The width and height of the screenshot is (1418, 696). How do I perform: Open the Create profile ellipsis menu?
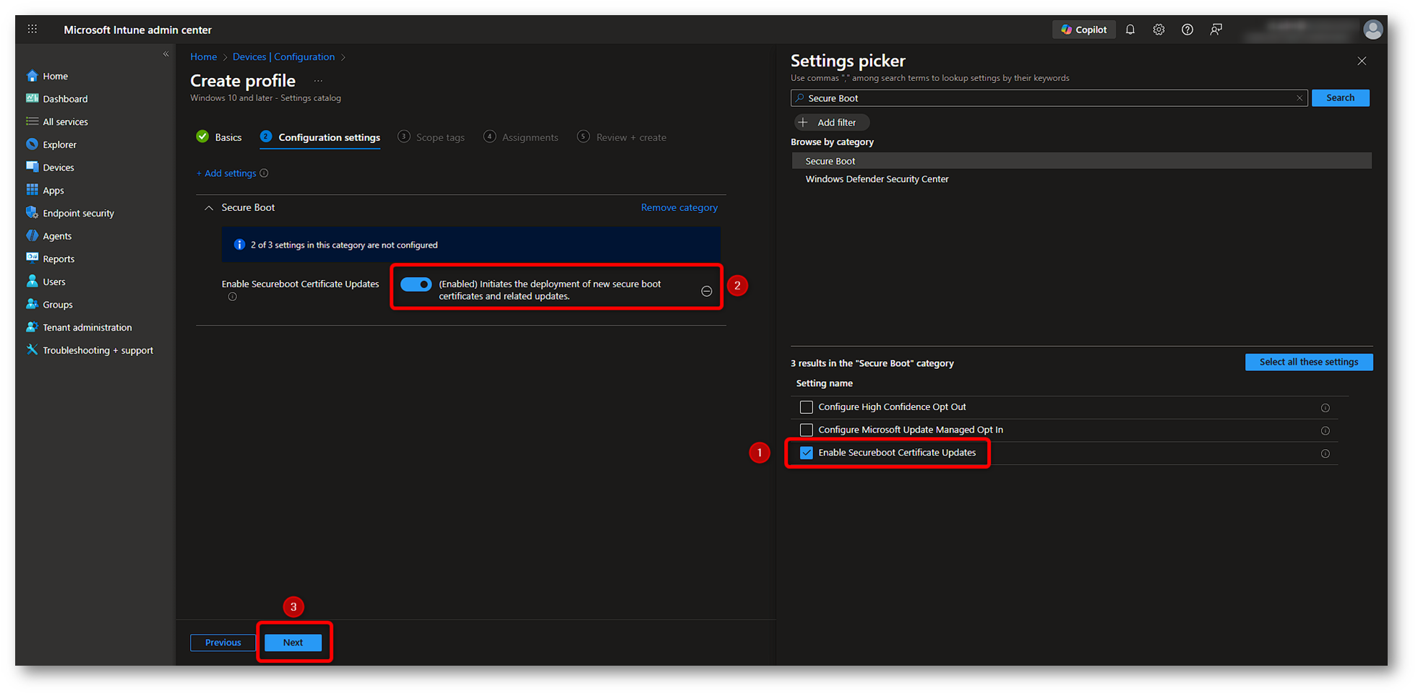pyautogui.click(x=318, y=81)
